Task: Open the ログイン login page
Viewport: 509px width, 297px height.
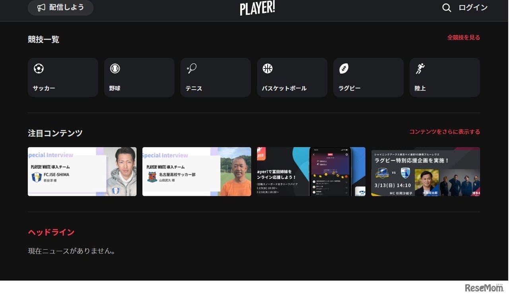Action: pyautogui.click(x=473, y=8)
